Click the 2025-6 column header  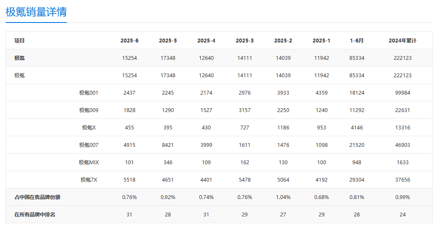pos(129,40)
